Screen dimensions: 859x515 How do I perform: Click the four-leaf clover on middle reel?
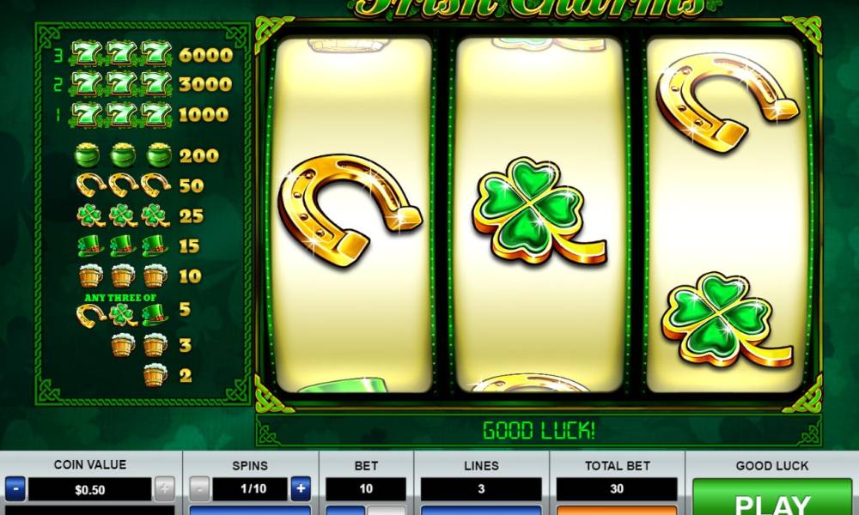[538, 211]
